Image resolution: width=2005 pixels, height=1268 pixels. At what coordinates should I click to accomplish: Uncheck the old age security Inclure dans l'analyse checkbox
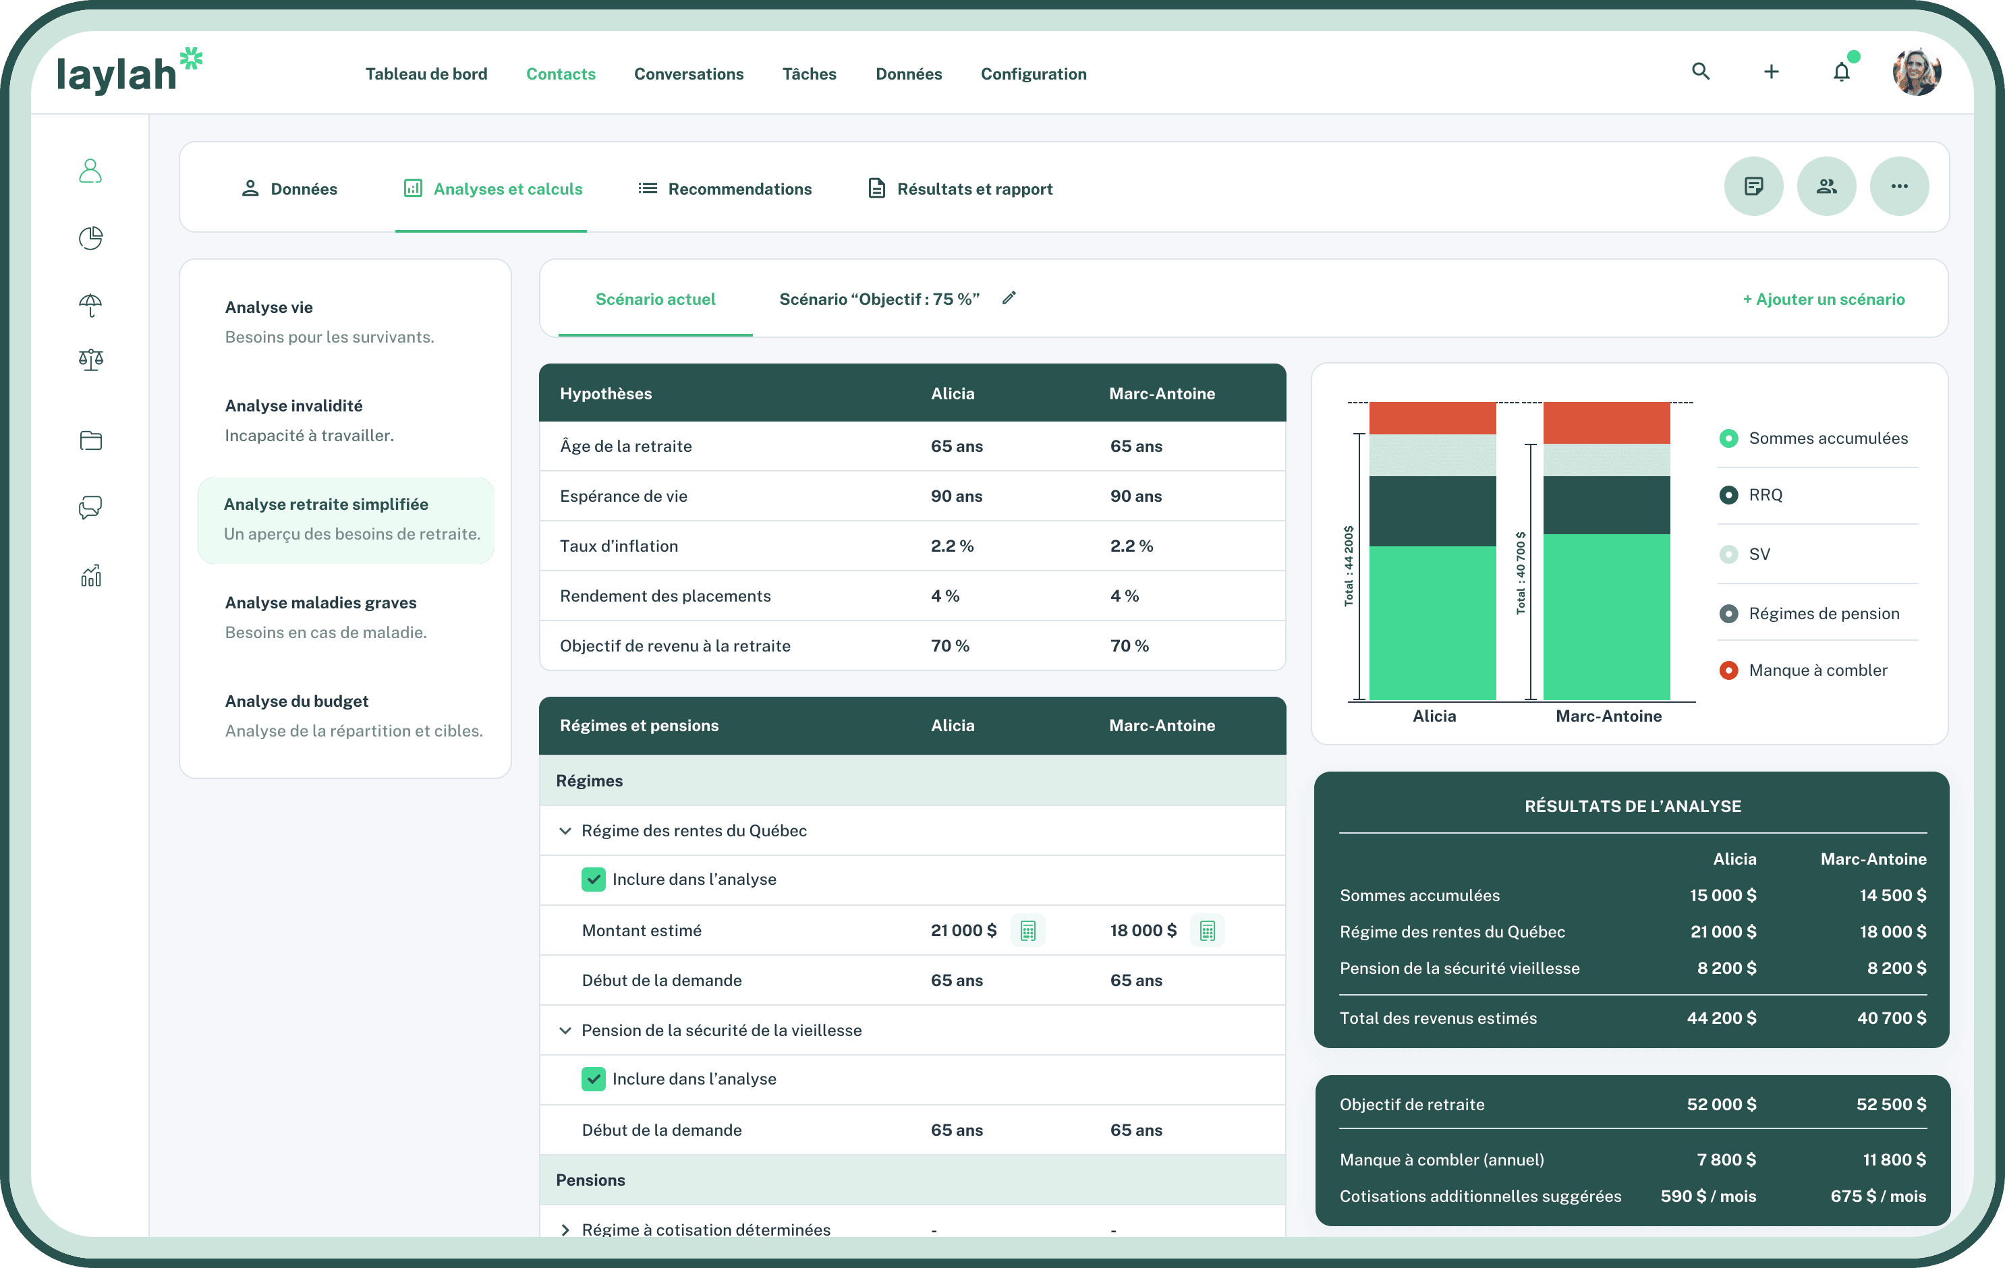pos(593,1079)
